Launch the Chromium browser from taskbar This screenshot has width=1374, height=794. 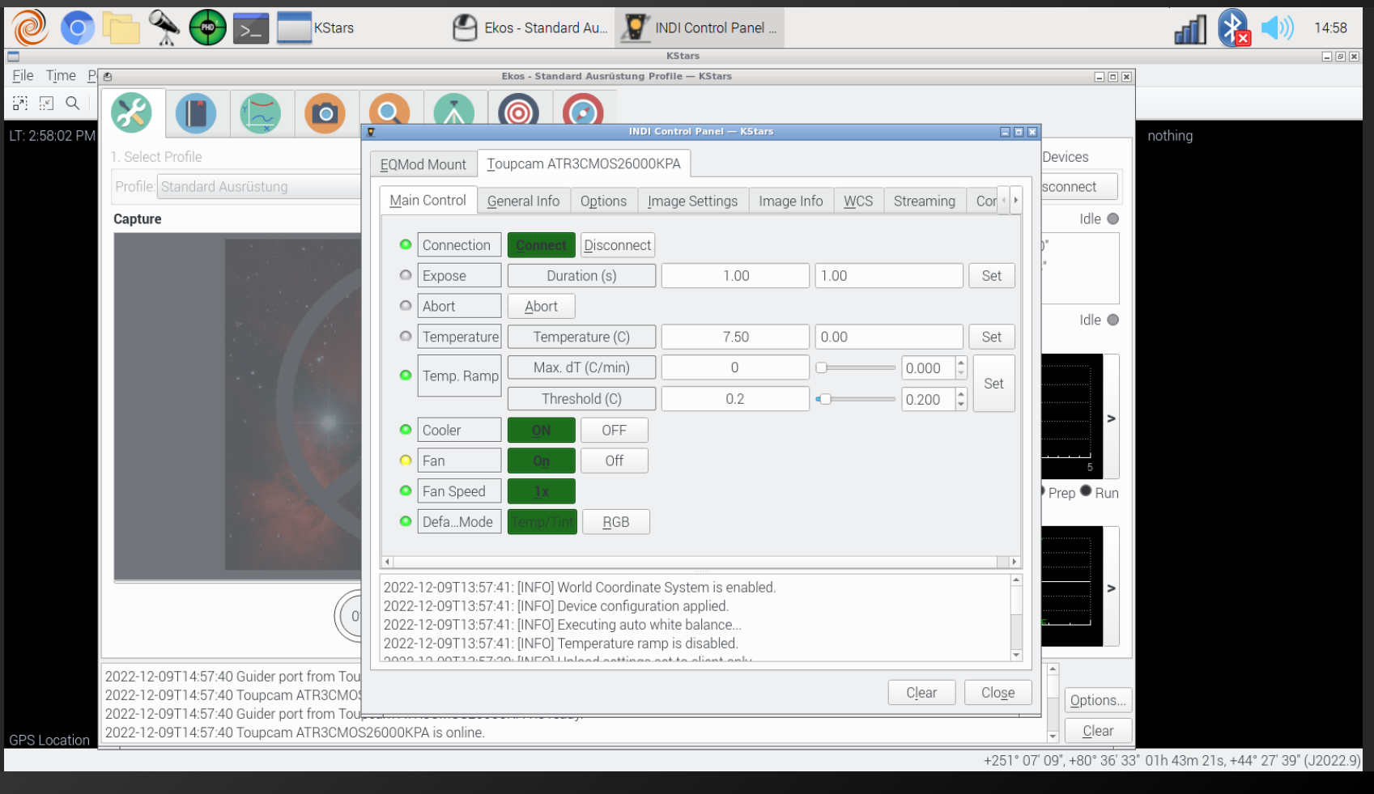(78, 28)
